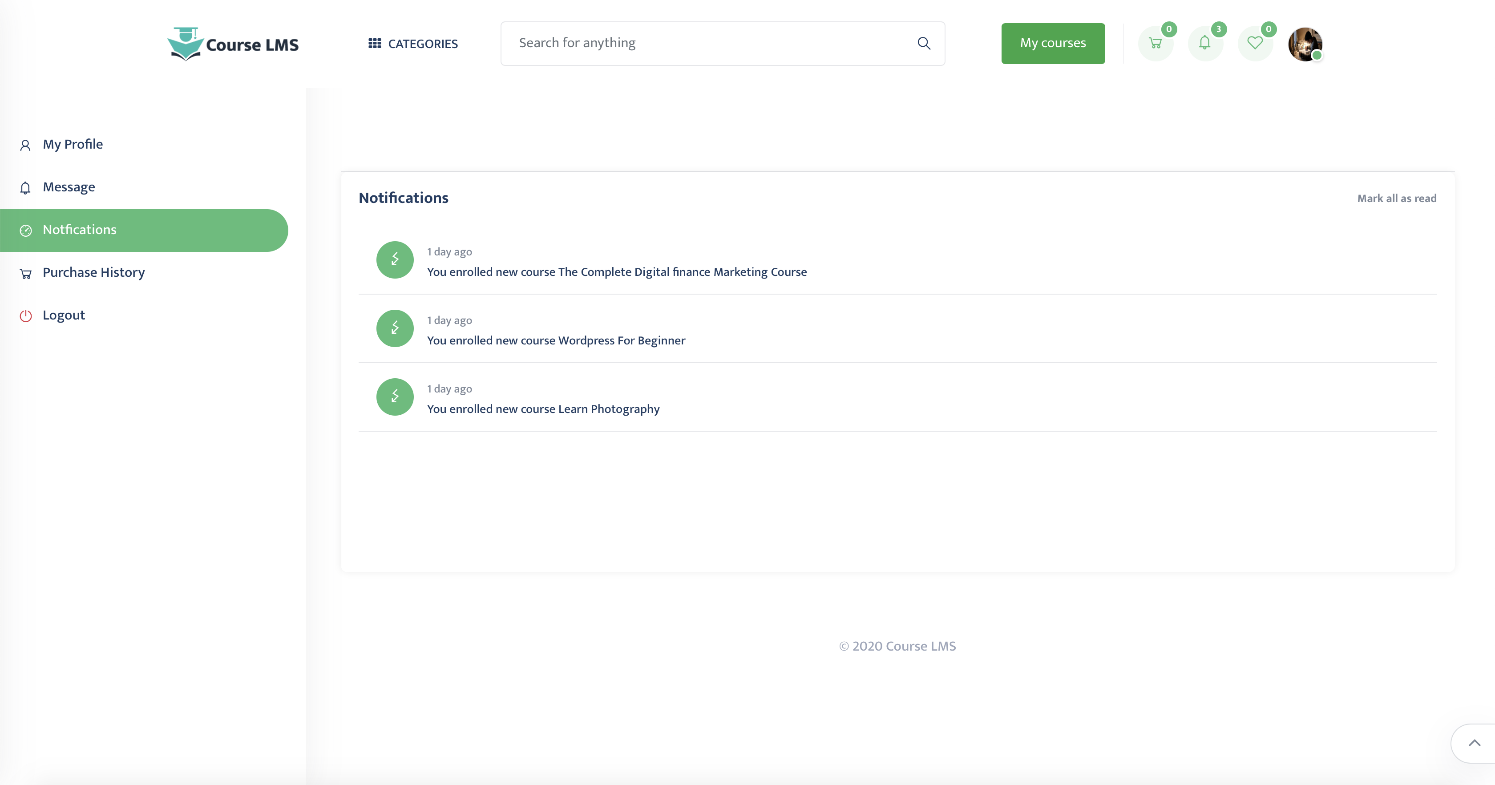Open the wishlist heart icon
1495x785 pixels.
pyautogui.click(x=1256, y=44)
